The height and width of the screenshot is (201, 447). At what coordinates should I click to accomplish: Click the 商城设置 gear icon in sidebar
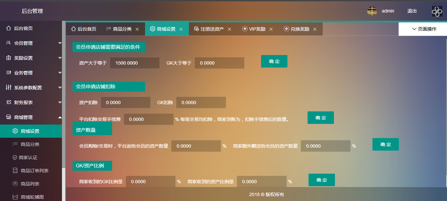click(15, 131)
